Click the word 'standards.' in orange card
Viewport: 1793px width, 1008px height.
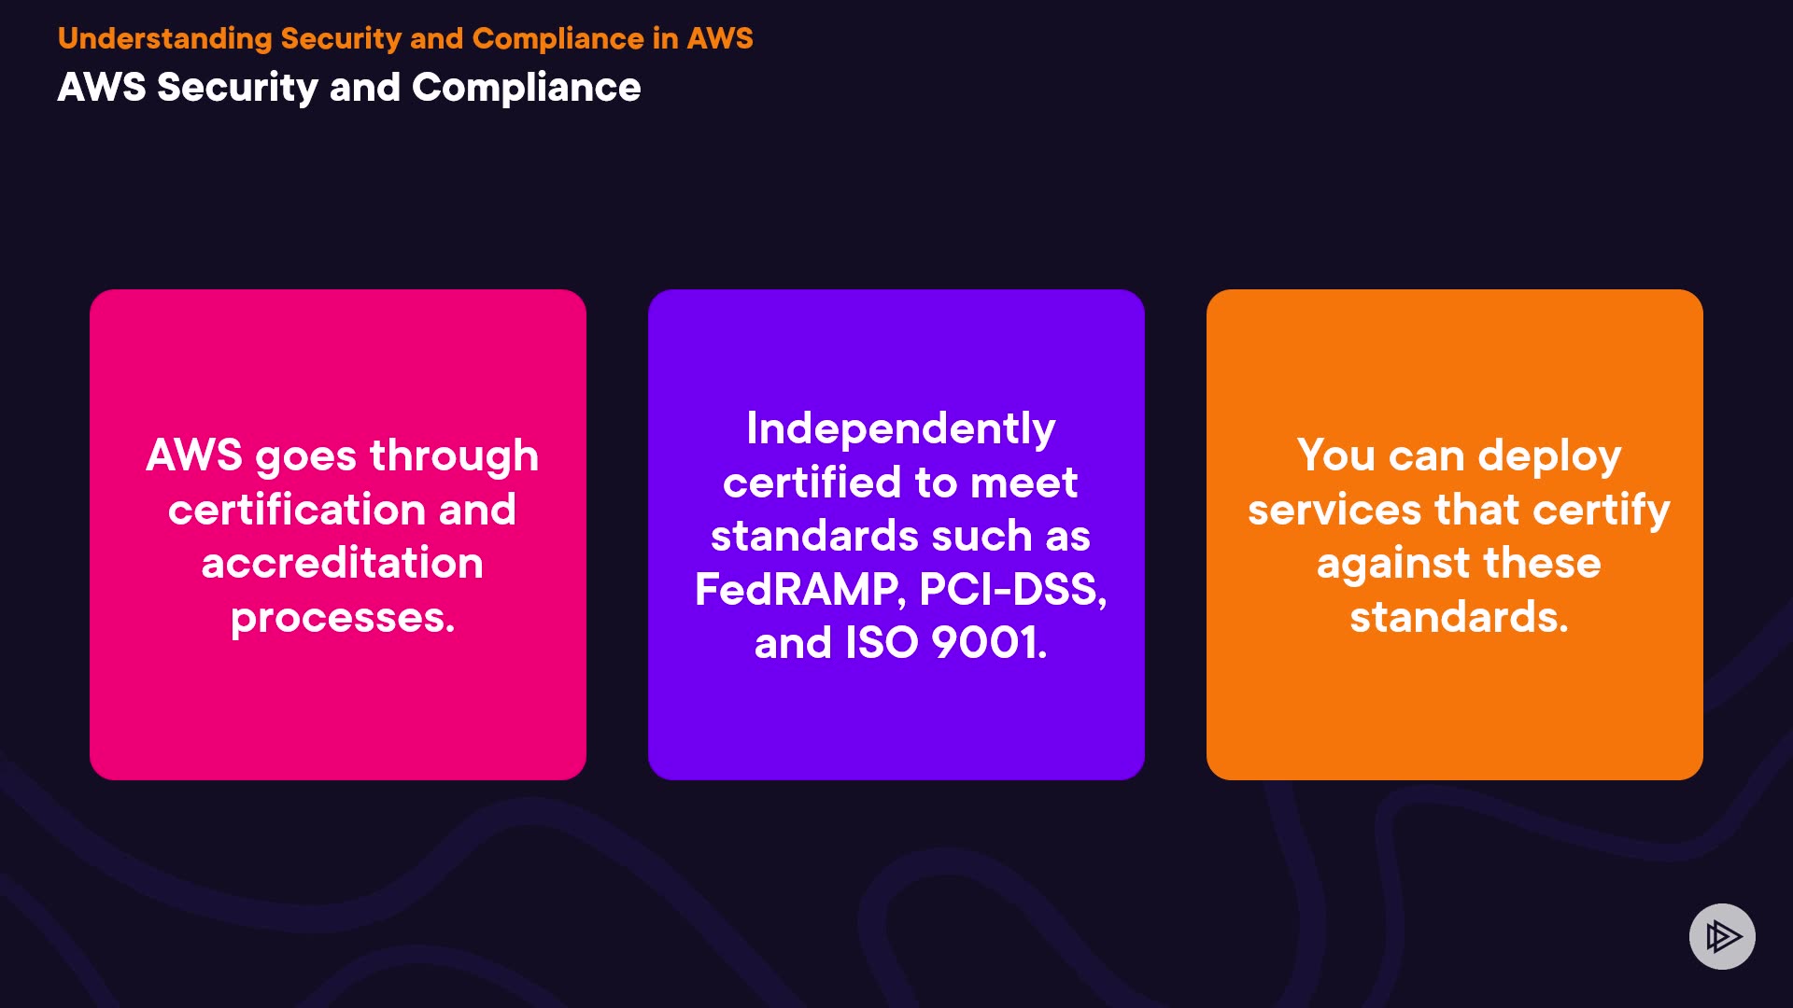(x=1459, y=617)
